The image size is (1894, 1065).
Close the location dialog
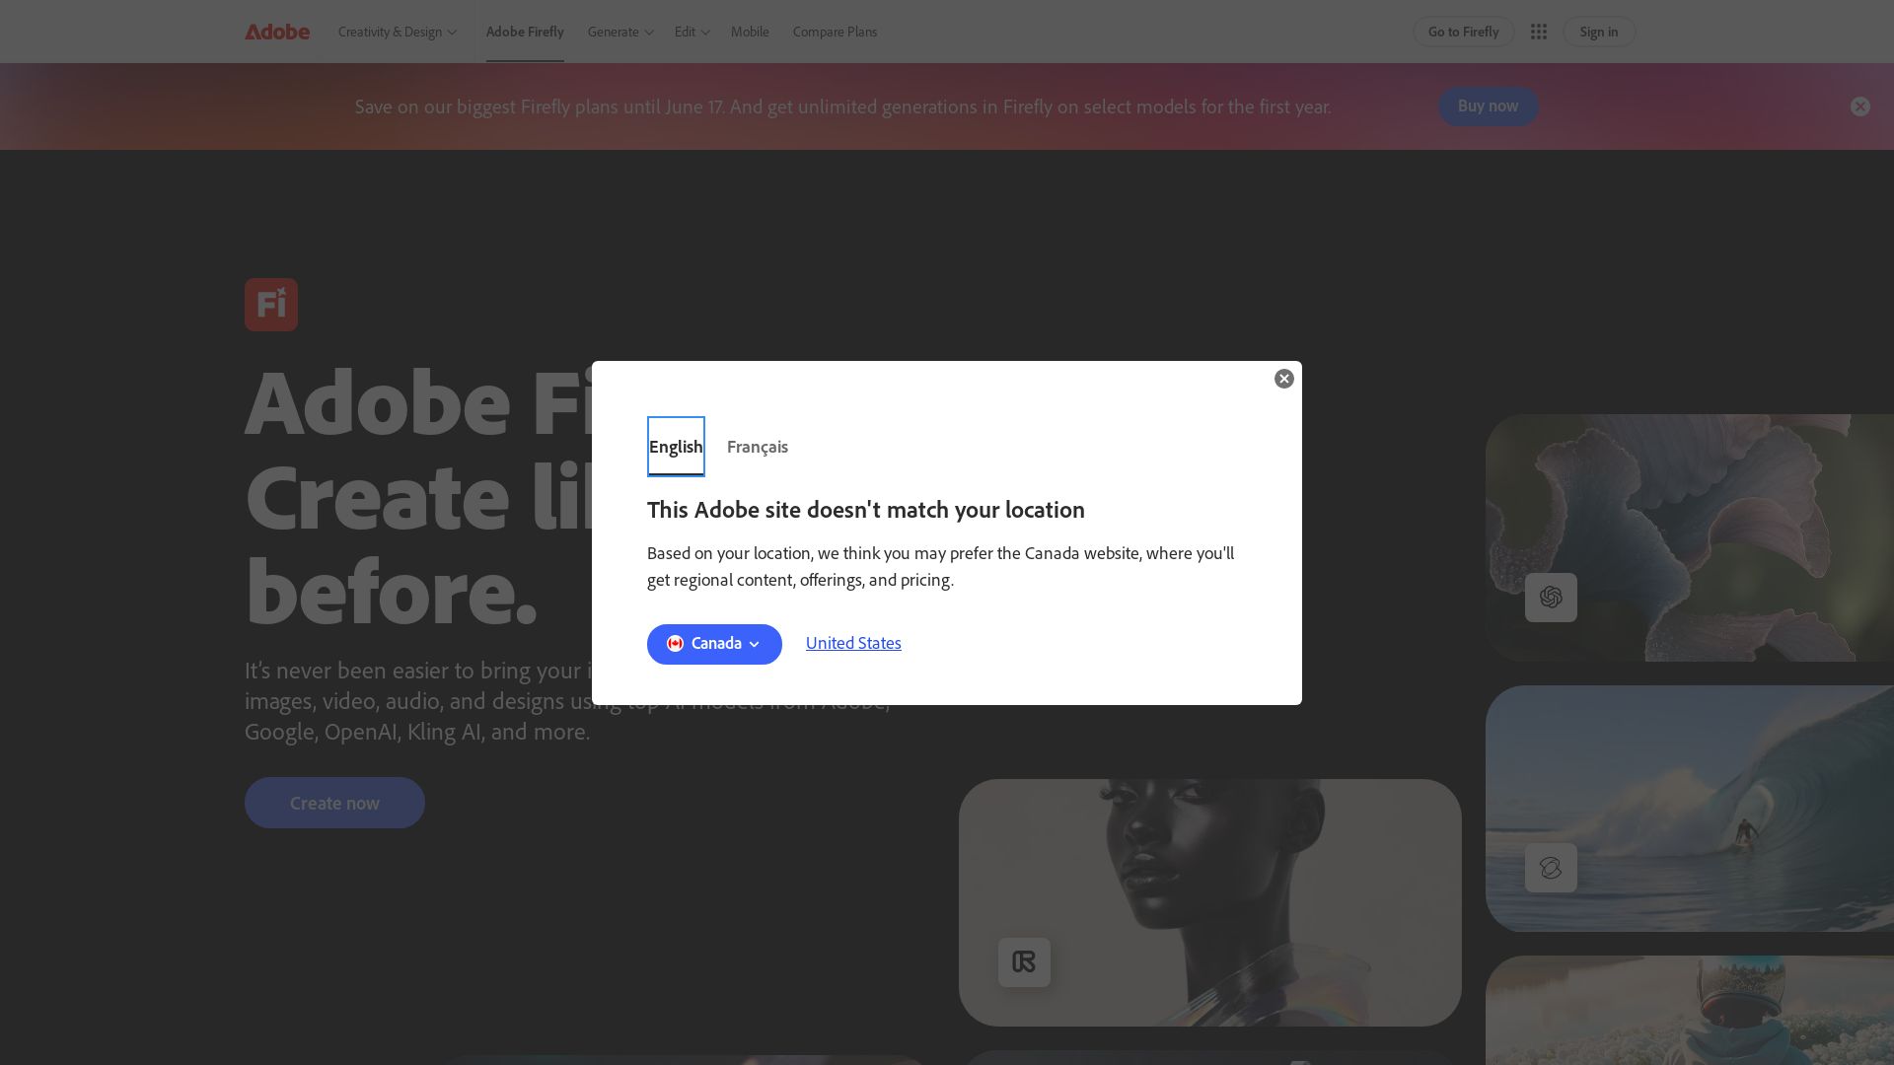[x=1283, y=379]
